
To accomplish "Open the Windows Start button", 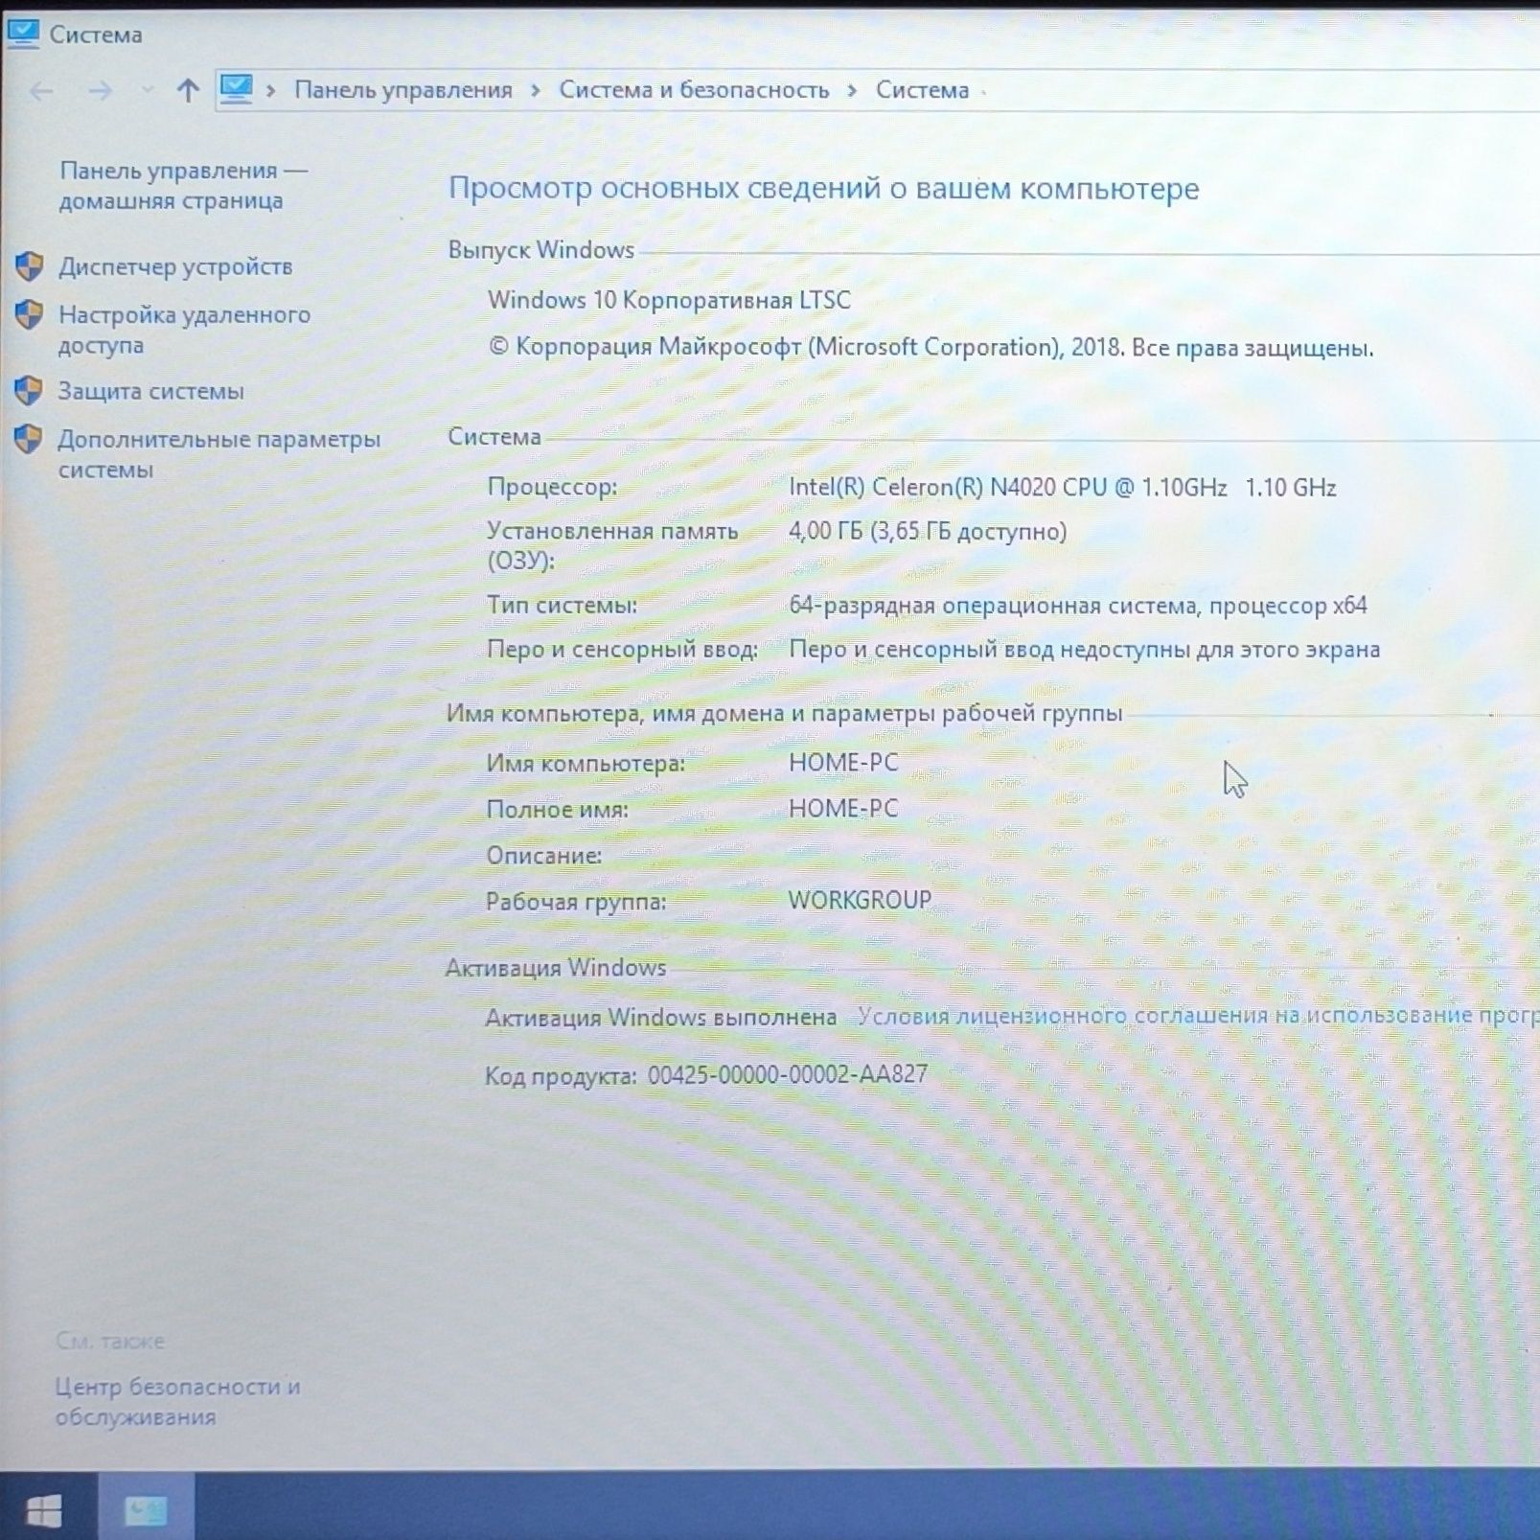I will pyautogui.click(x=44, y=1511).
